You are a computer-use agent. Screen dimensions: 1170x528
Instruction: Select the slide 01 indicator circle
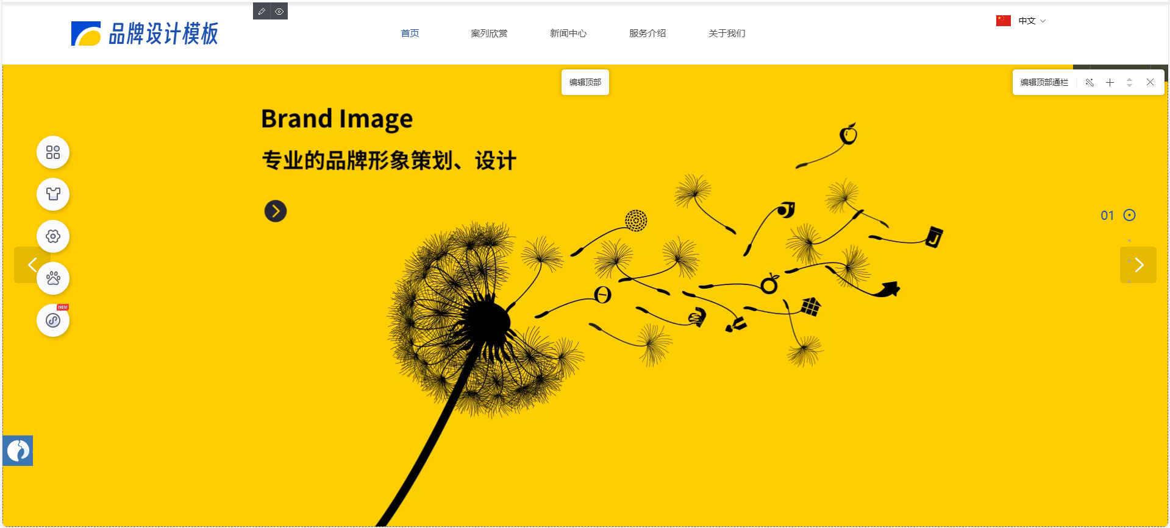[1130, 215]
